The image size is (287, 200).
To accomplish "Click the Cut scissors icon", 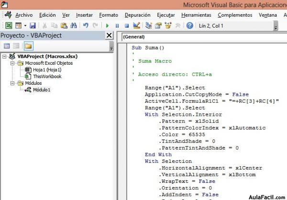I will 44,26.
